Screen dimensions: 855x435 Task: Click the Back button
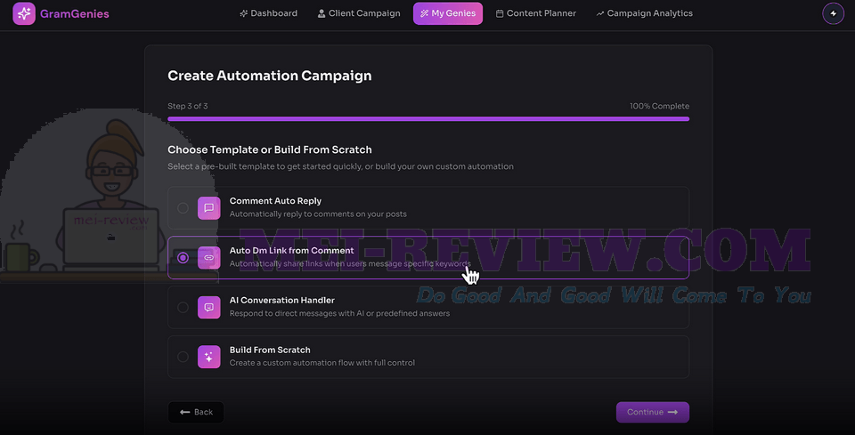(x=196, y=412)
